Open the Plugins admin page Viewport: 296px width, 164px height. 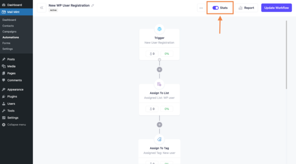pyautogui.click(x=12, y=97)
